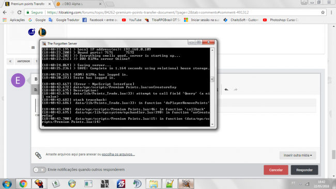This screenshot has height=189, width=336.
Task: Open a new browser tab
Action: click(110, 4)
